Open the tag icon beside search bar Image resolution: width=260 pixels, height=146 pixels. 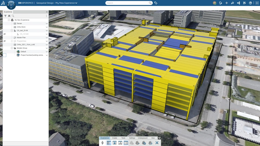(156, 3)
